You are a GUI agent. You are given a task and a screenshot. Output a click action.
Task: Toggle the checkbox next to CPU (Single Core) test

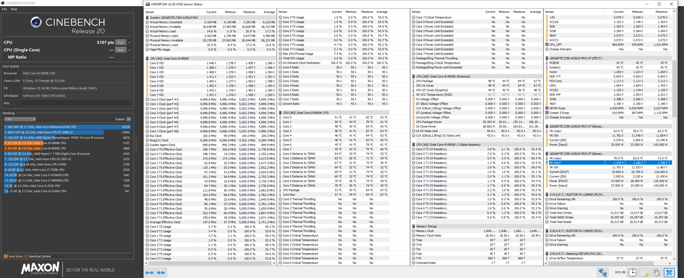click(x=130, y=49)
